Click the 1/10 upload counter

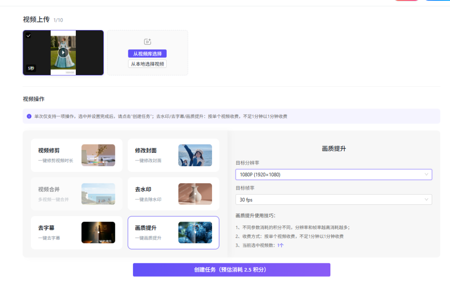coord(58,20)
